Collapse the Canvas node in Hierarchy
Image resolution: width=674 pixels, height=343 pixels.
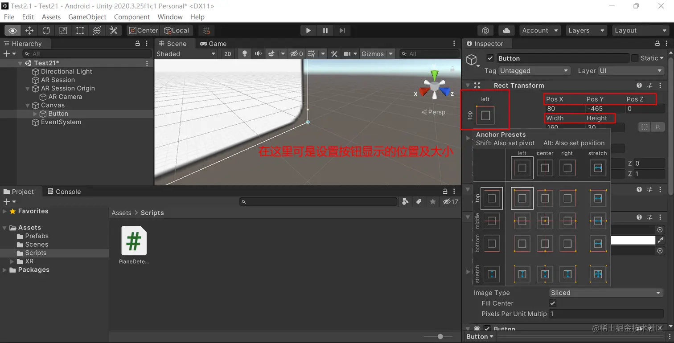(28, 106)
